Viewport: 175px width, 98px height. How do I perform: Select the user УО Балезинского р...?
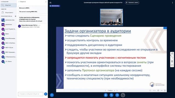point(8,57)
